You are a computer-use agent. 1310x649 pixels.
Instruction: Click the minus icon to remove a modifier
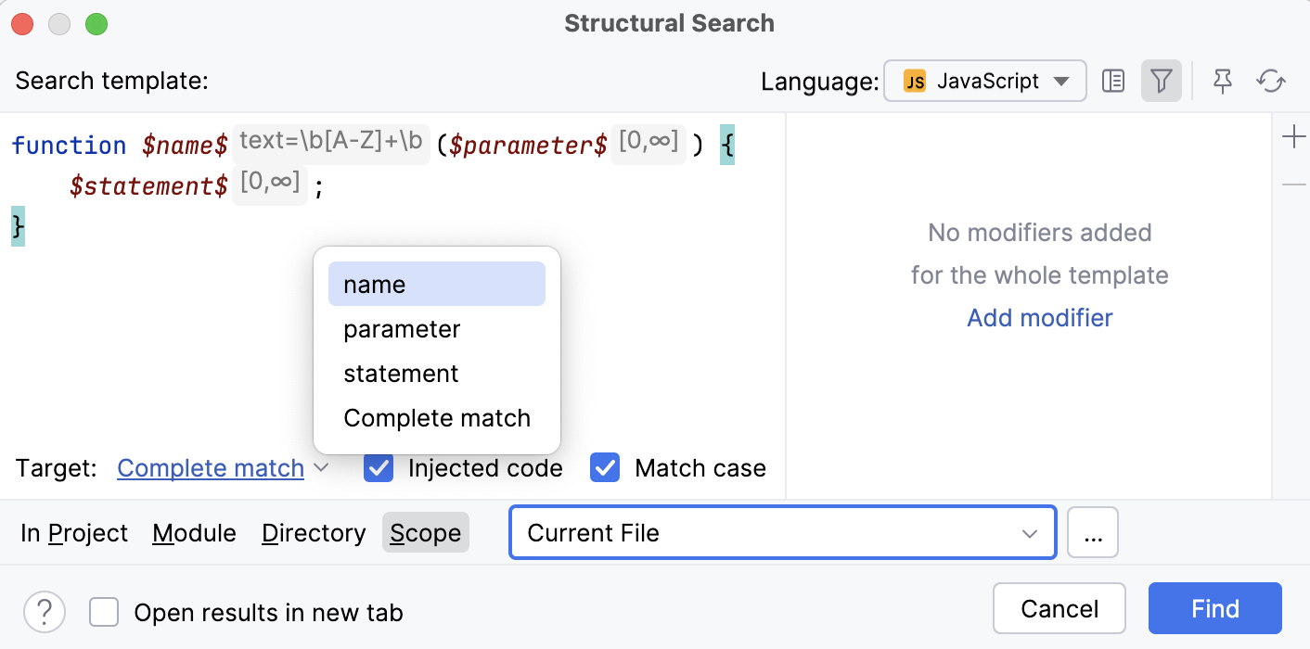pyautogui.click(x=1293, y=184)
